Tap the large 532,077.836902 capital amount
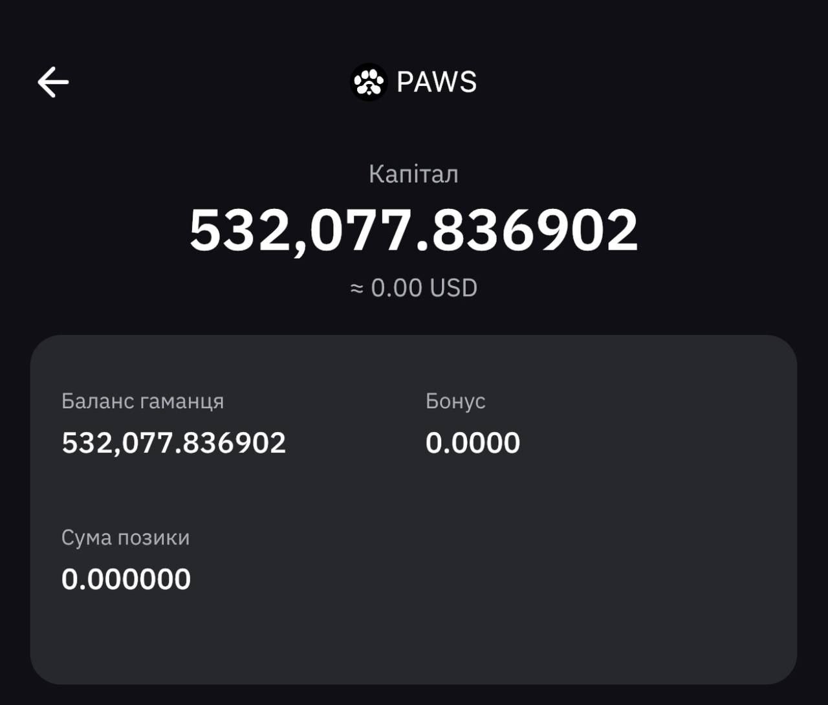This screenshot has width=828, height=705. click(x=413, y=230)
